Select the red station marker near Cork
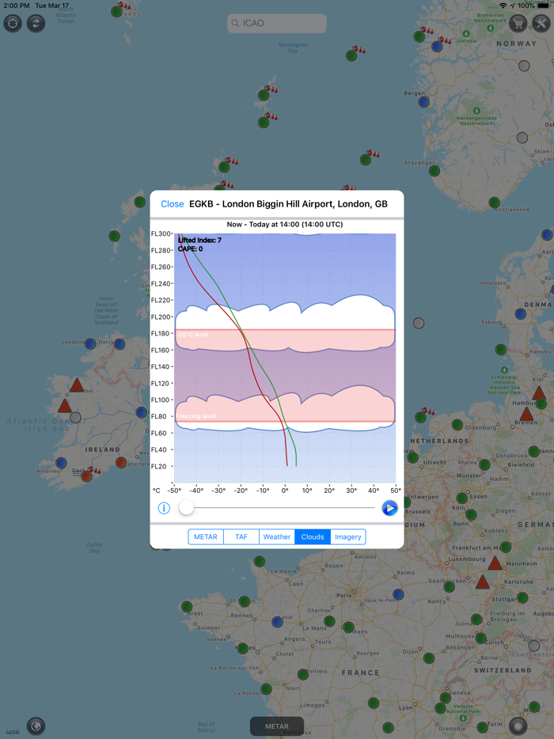Screen dimensions: 554x739 (x=86, y=476)
